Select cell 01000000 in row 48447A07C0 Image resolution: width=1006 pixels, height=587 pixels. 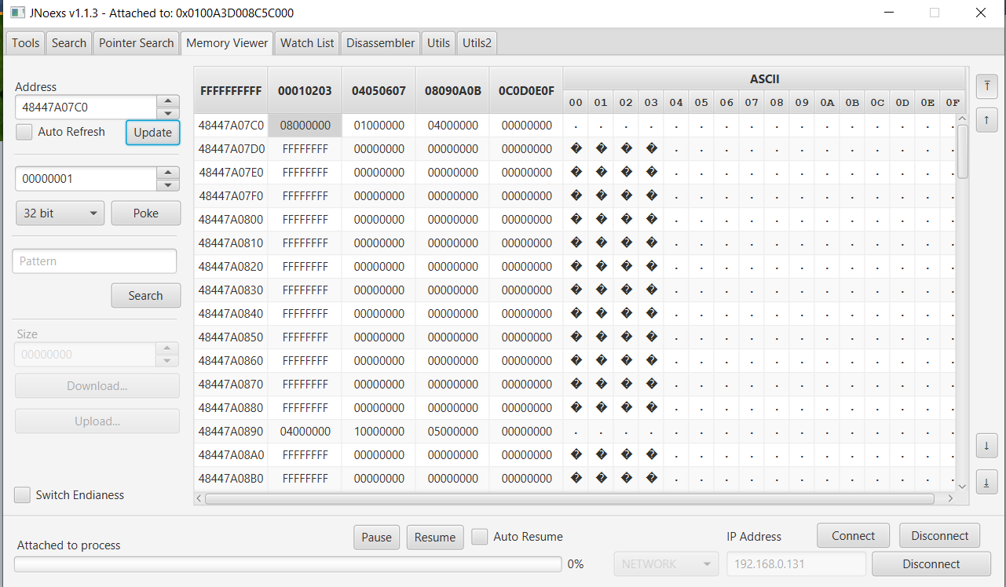pos(379,126)
